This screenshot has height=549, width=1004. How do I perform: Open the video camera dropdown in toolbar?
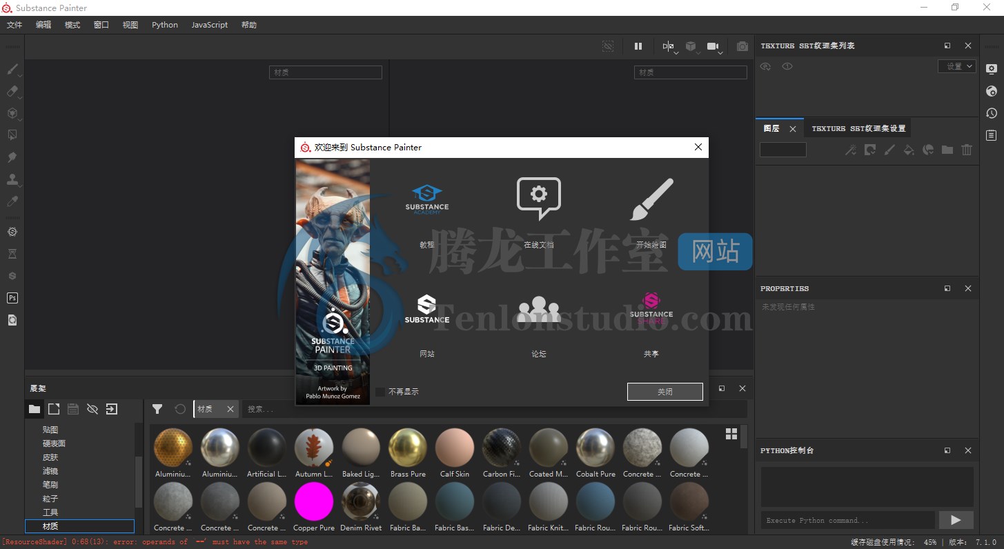(715, 47)
